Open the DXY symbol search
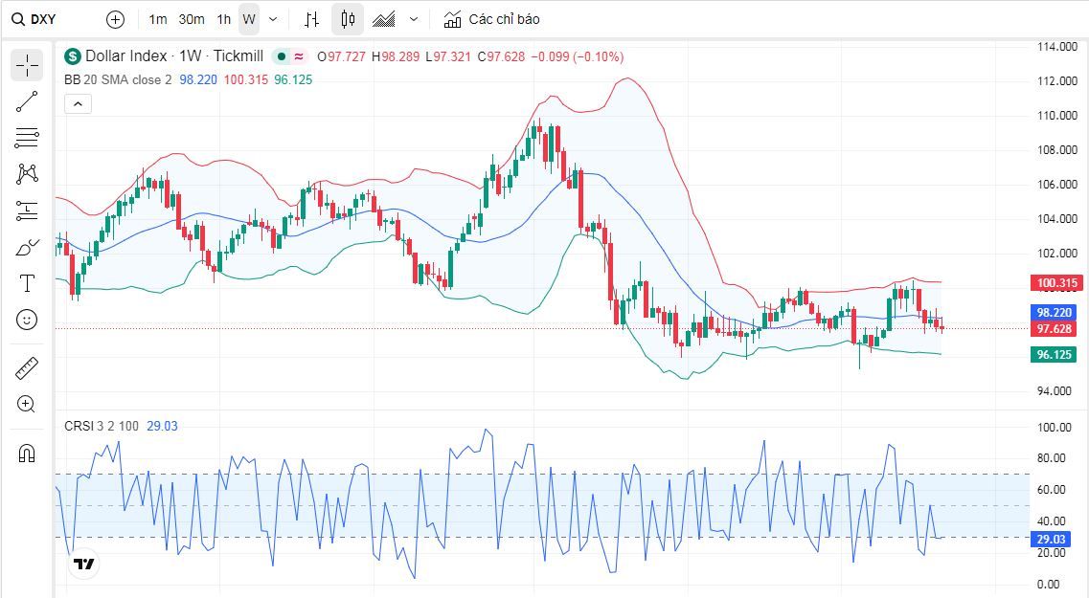The image size is (1089, 598). [x=34, y=19]
